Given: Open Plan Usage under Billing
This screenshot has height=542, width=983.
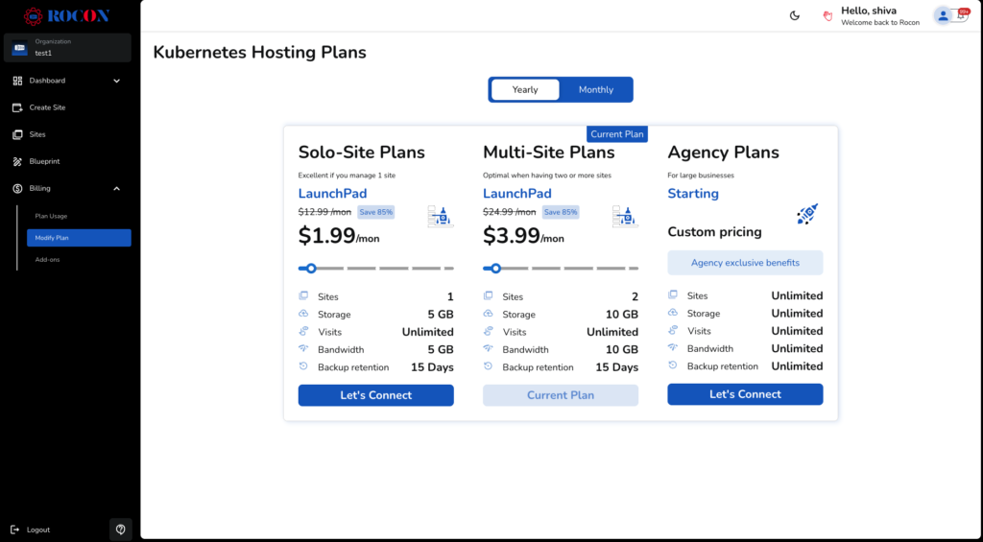Looking at the screenshot, I should tap(52, 216).
